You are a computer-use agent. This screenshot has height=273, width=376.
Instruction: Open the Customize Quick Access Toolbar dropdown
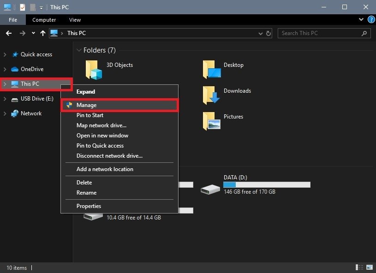pyautogui.click(x=42, y=7)
